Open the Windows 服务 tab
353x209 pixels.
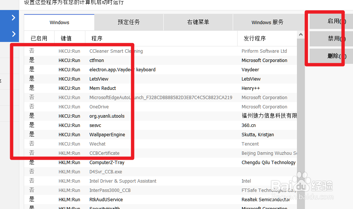(x=268, y=22)
